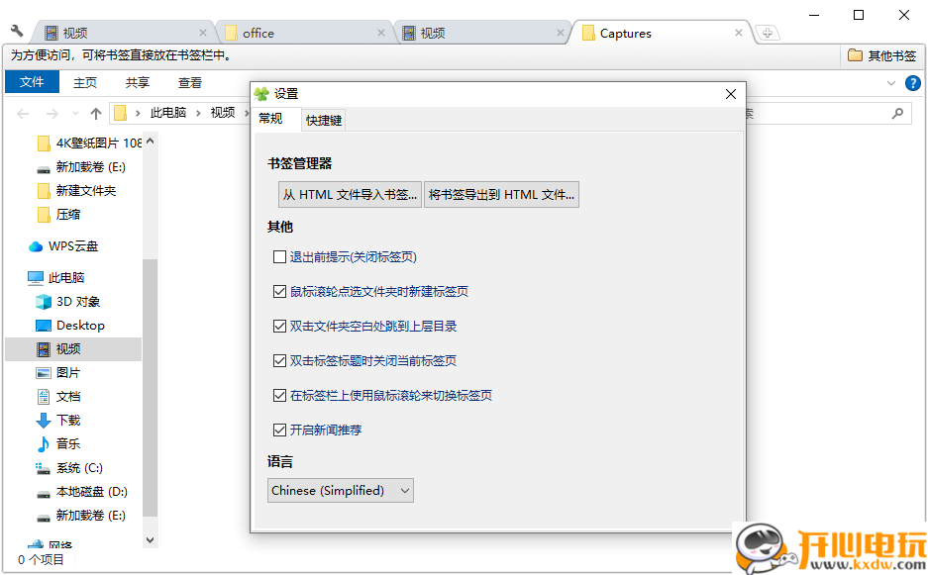Open the 其他书签 bookmarks folder
The height and width of the screenshot is (575, 928).
pos(881,56)
